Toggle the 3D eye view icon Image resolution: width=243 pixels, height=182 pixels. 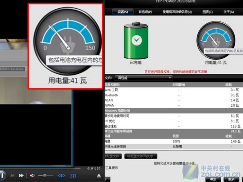61,176
